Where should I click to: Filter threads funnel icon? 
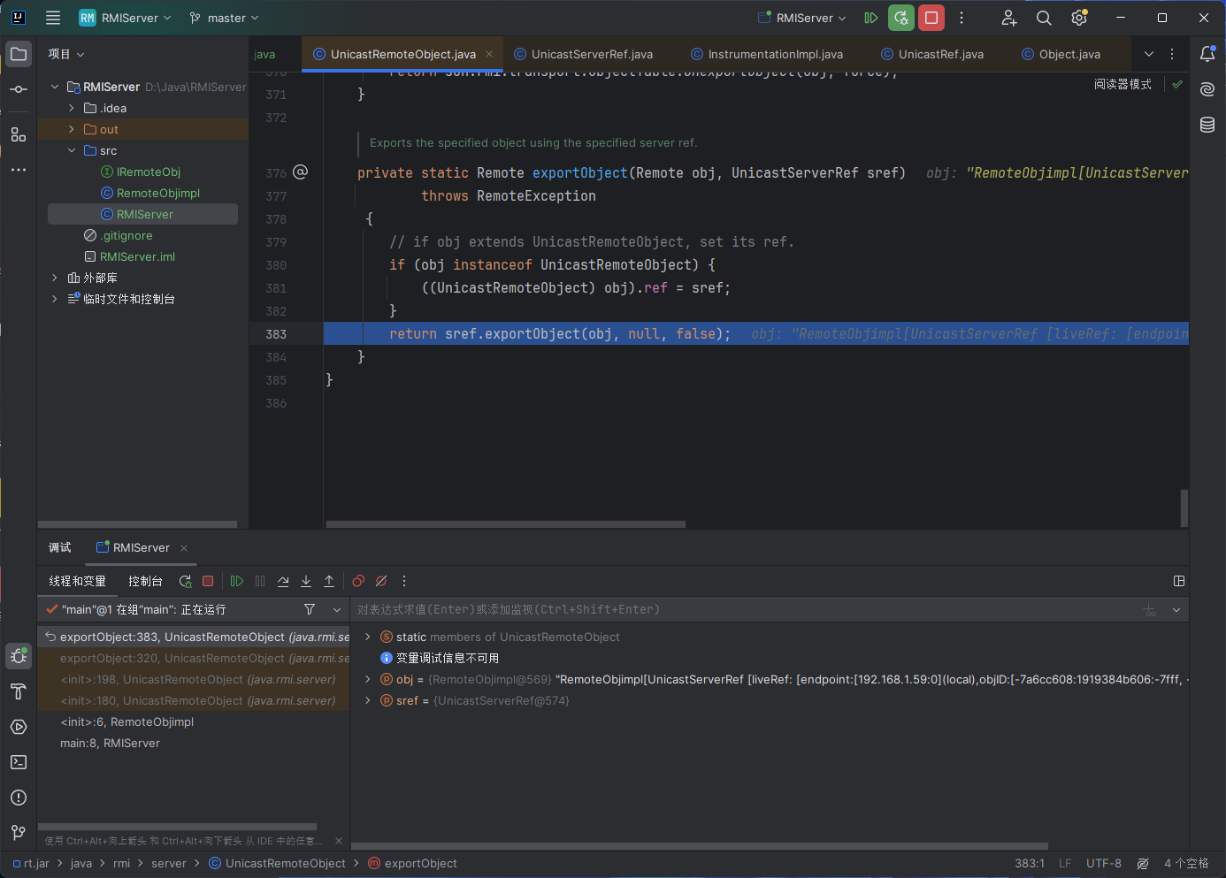click(x=310, y=609)
